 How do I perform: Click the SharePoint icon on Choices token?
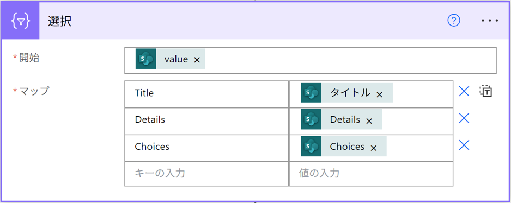[311, 146]
